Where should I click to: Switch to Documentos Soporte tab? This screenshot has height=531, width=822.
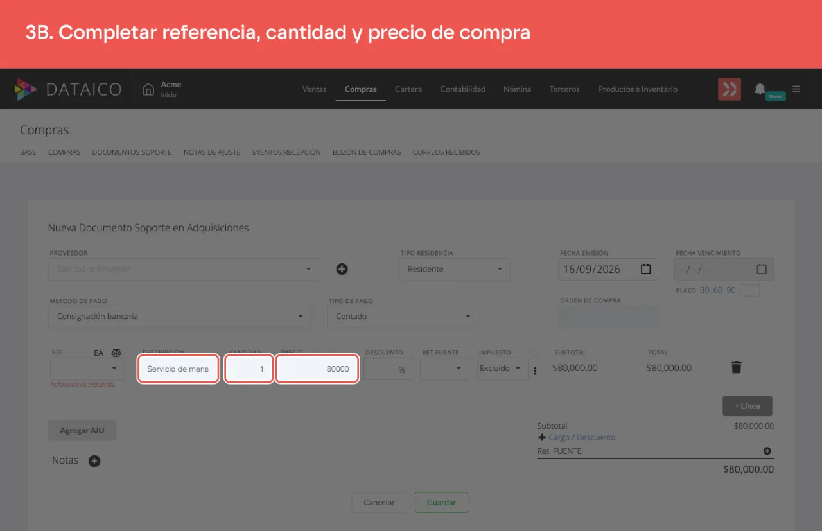click(132, 153)
